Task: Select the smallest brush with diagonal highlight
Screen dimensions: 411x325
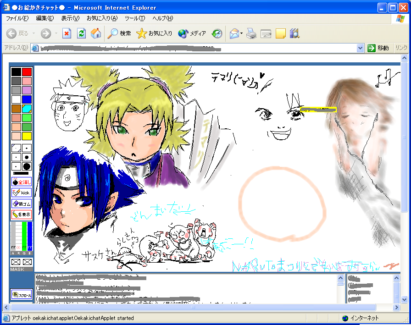Action: pyautogui.click(x=16, y=148)
